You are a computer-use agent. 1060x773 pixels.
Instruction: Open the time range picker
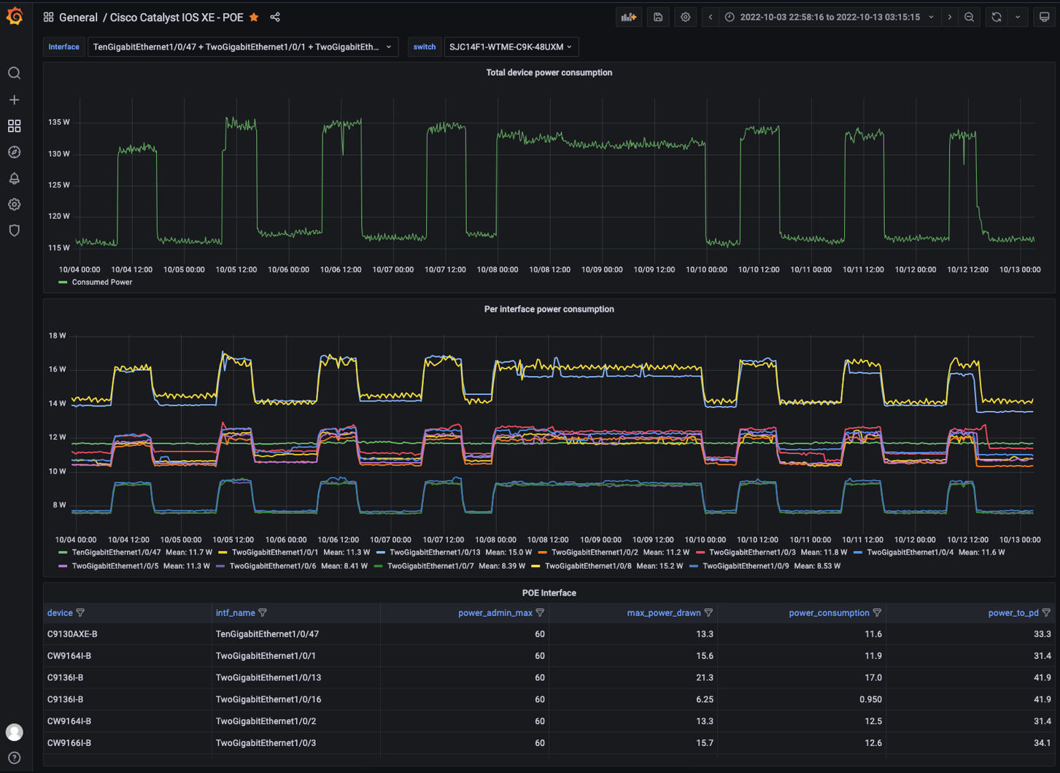(829, 17)
